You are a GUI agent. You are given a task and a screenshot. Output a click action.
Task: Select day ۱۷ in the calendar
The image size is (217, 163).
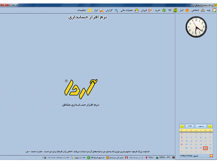210,145
